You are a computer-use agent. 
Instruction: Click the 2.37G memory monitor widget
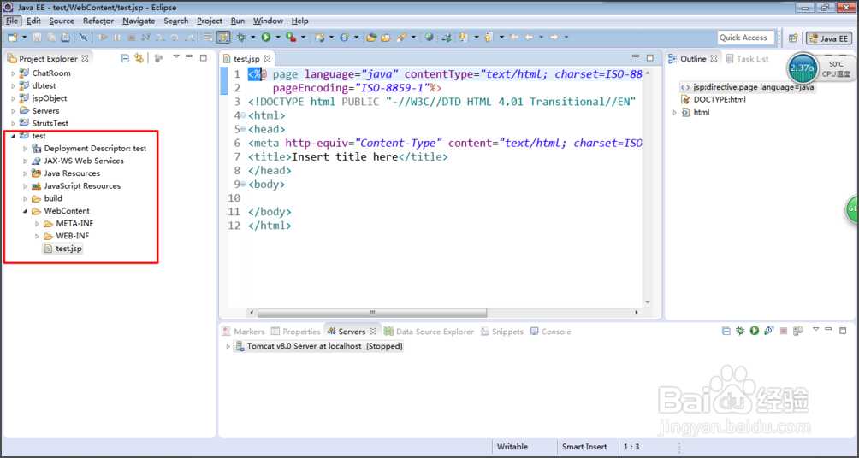[x=802, y=68]
